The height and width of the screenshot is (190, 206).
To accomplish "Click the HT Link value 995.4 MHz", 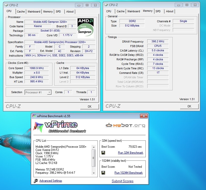I will (x=37, y=81).
